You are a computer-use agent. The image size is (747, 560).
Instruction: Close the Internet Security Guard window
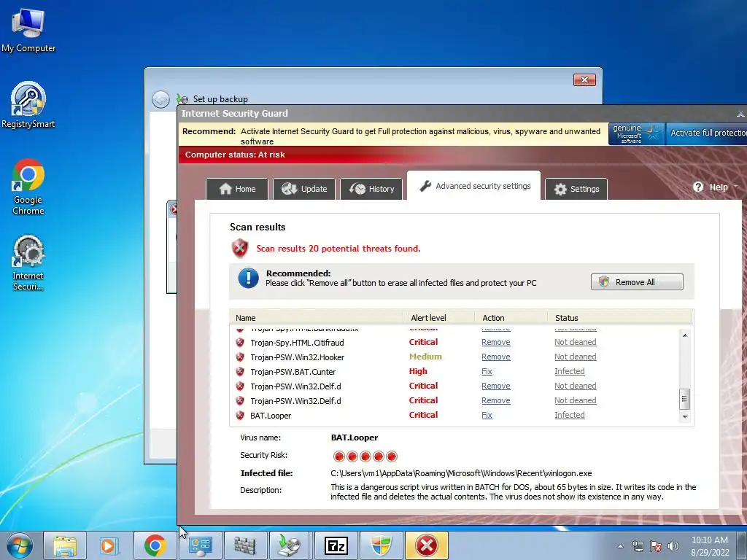coord(740,114)
